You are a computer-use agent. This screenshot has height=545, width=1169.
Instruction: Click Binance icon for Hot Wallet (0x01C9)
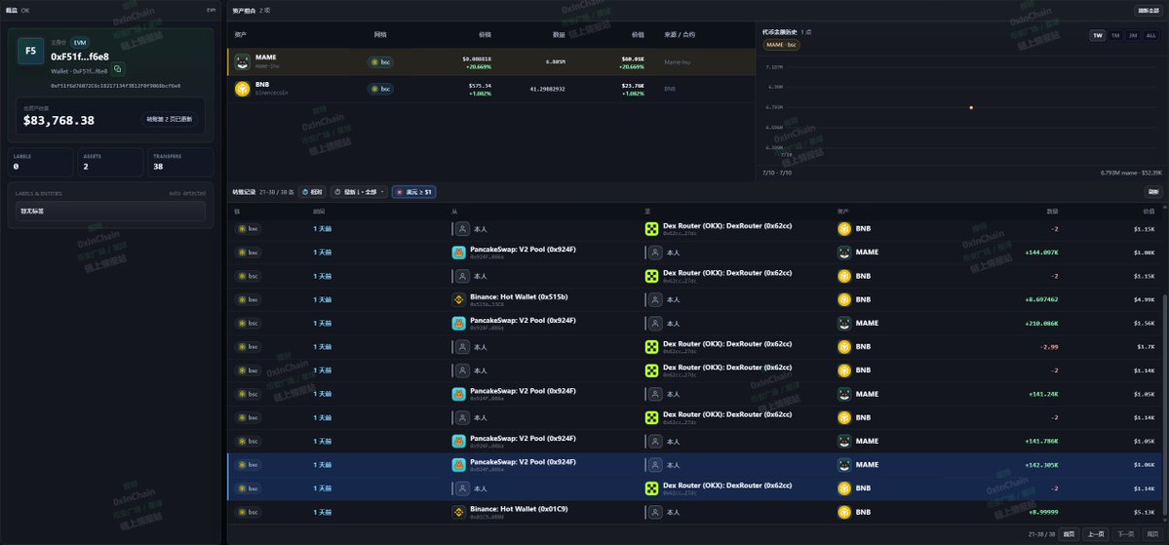(458, 512)
